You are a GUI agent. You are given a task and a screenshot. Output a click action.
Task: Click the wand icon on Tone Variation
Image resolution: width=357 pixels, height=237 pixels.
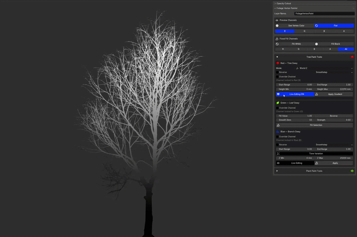click(x=278, y=154)
